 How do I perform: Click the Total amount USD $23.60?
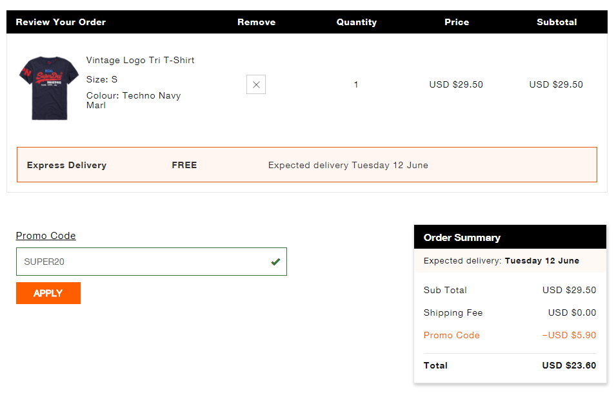pyautogui.click(x=569, y=365)
